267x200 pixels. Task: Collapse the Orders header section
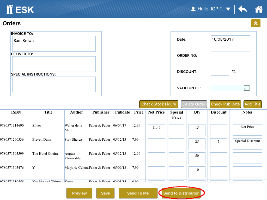click(x=256, y=23)
